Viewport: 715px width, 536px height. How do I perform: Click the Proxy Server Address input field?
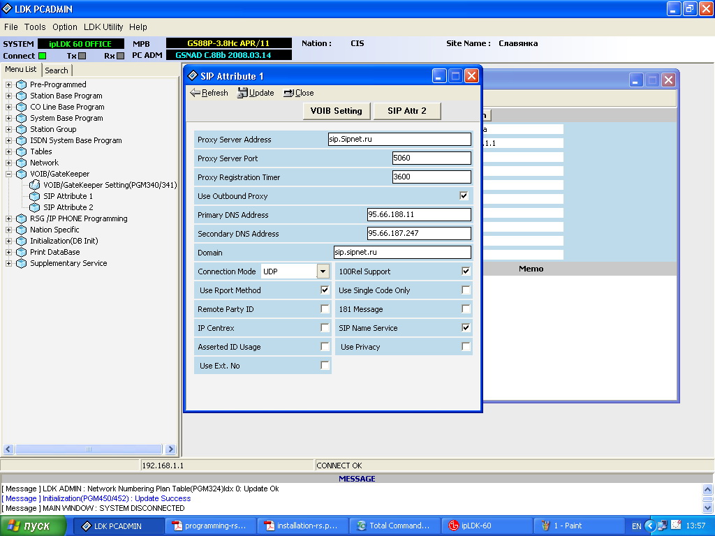point(399,140)
